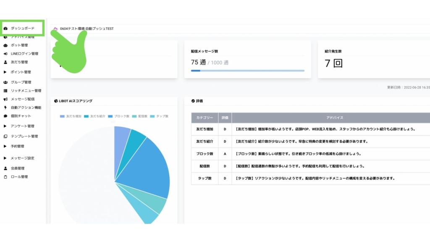Screen dimensions: 430x242
Task: Click the 配信メッセージ数 progress bar
Action: (x=247, y=71)
